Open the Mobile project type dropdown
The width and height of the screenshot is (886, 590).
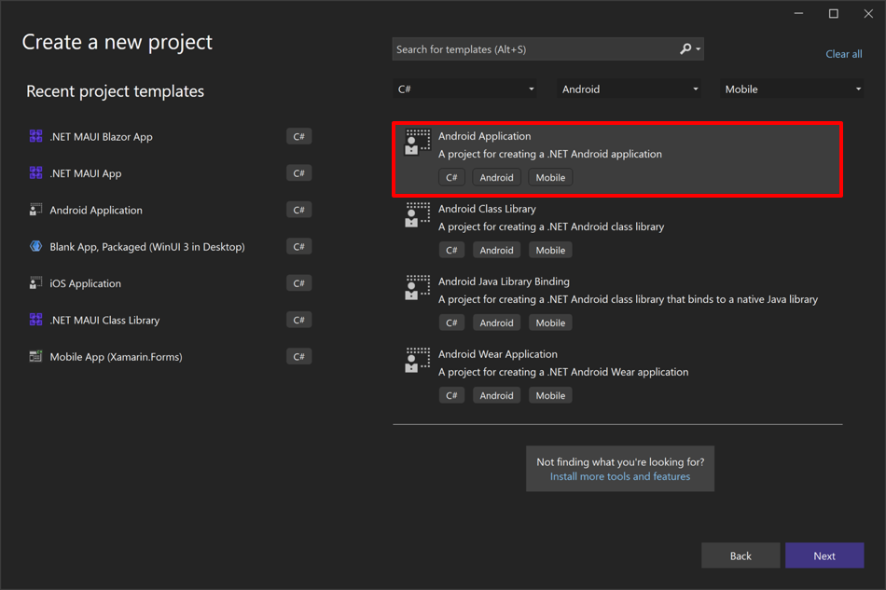click(791, 89)
